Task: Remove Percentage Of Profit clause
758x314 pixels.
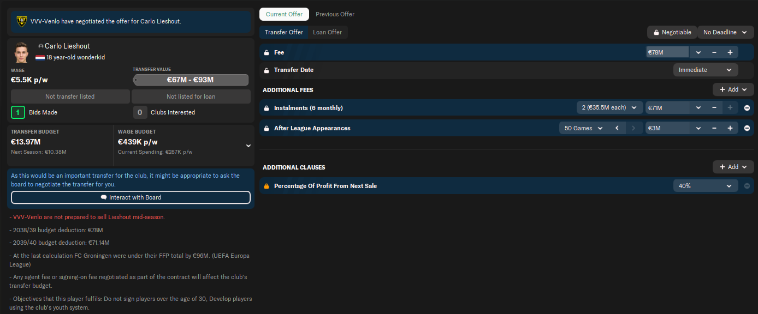Action: click(747, 186)
